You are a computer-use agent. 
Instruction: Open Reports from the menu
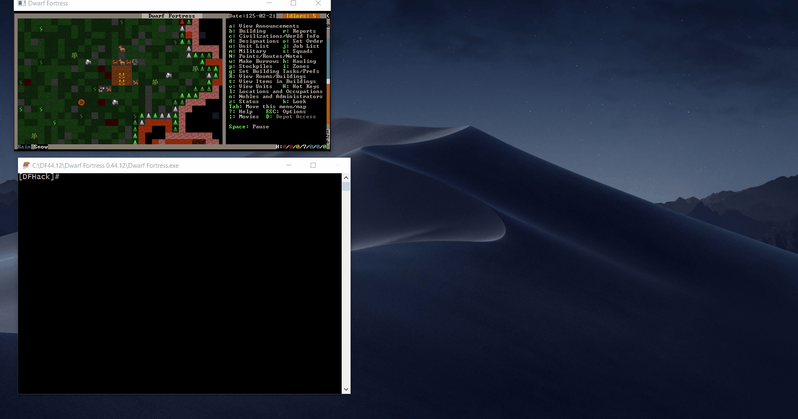pyautogui.click(x=299, y=31)
